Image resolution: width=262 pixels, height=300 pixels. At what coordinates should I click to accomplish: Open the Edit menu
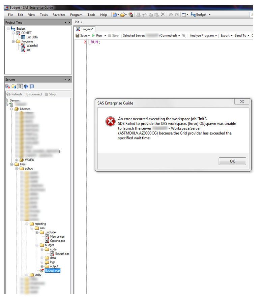(21, 15)
